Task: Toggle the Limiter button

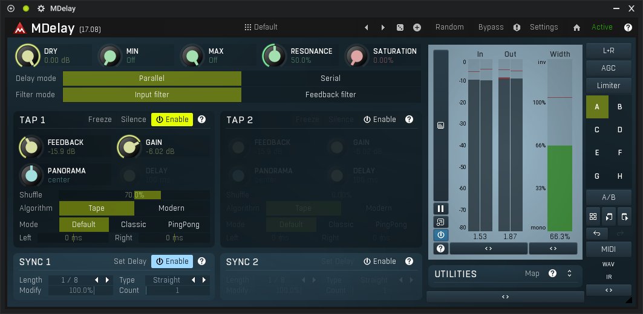Action: coord(609,86)
